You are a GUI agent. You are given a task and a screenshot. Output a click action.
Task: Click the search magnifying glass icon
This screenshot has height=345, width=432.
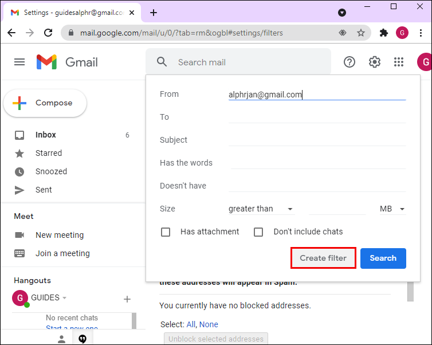(x=162, y=62)
